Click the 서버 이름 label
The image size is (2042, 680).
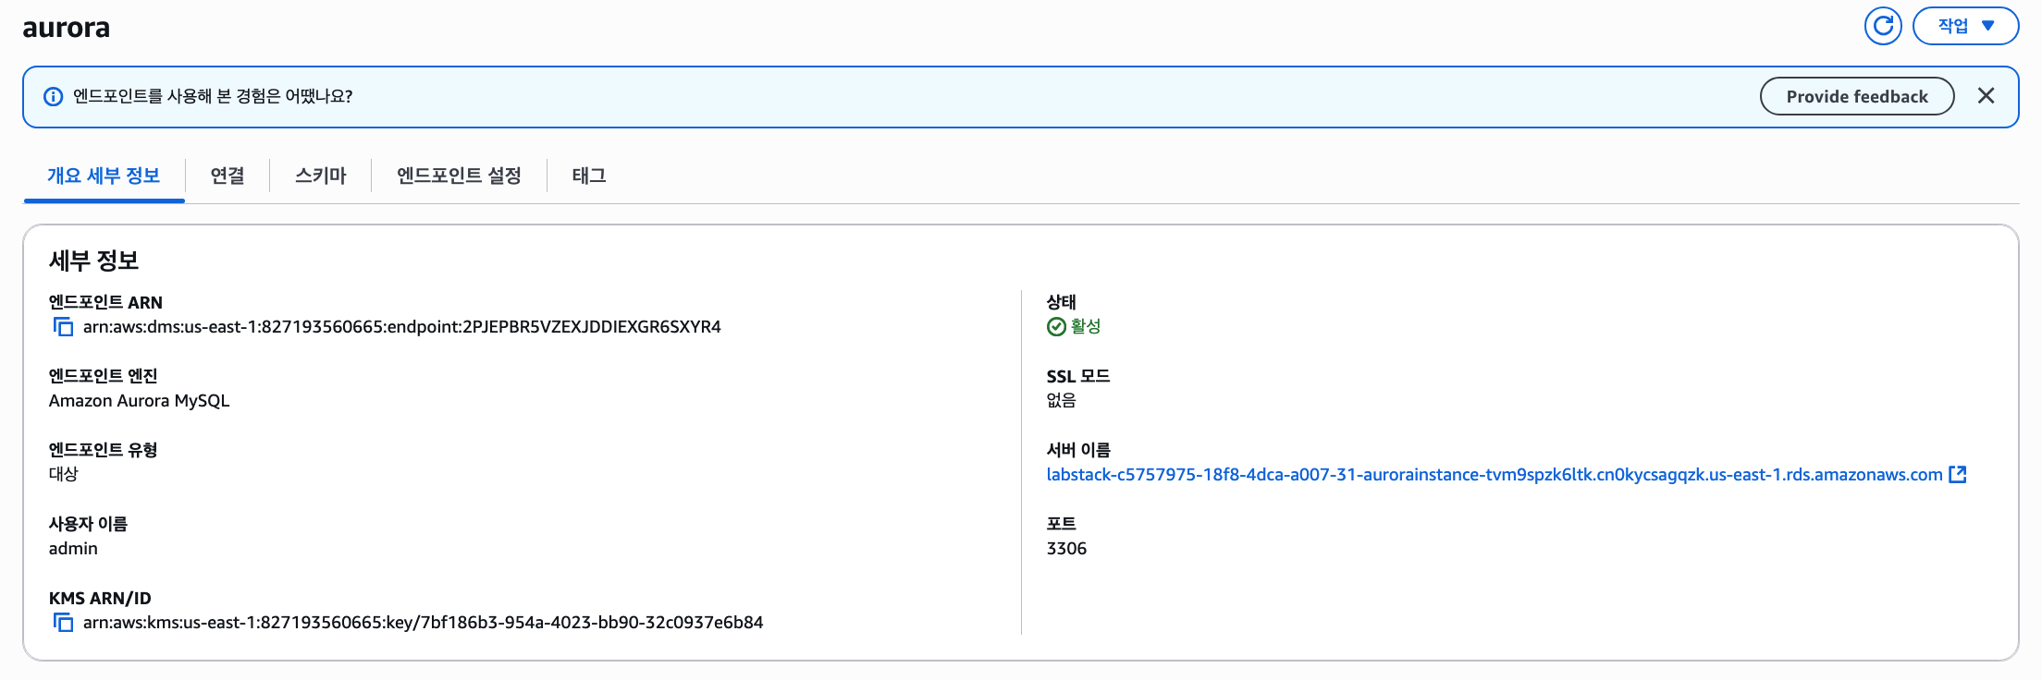point(1078,450)
